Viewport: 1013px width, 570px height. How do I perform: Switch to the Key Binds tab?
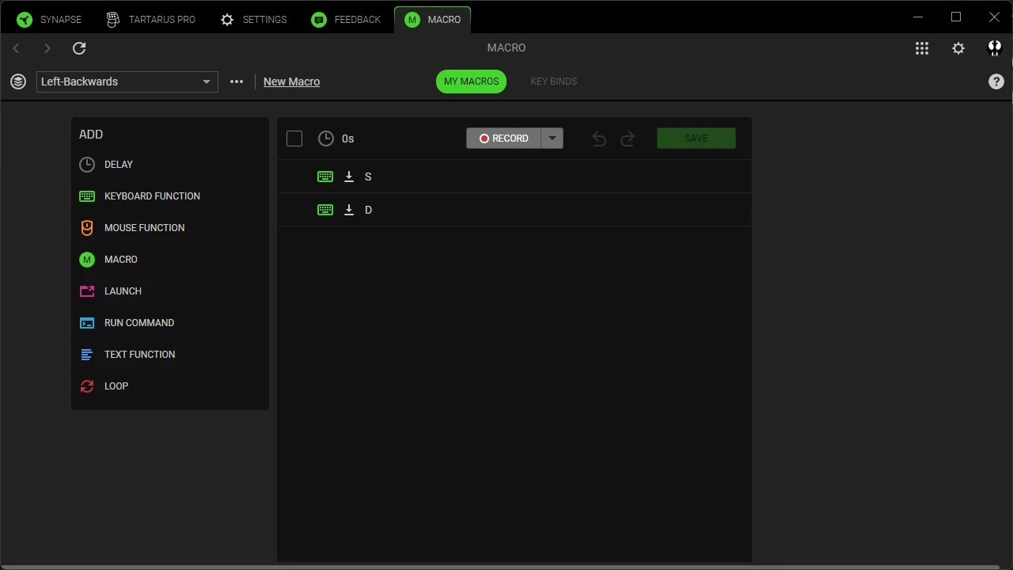point(553,82)
